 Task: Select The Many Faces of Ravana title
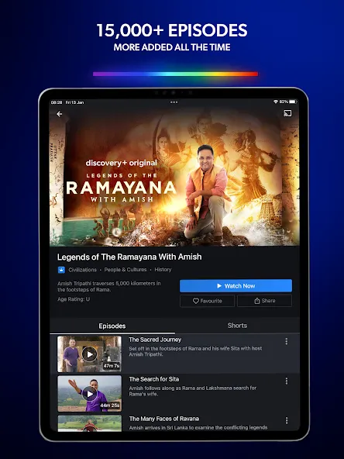click(164, 419)
